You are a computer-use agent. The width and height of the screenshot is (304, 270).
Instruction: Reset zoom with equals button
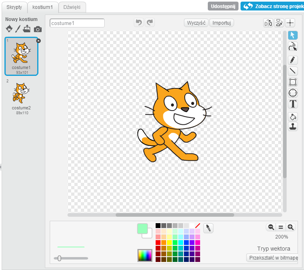coord(281,227)
